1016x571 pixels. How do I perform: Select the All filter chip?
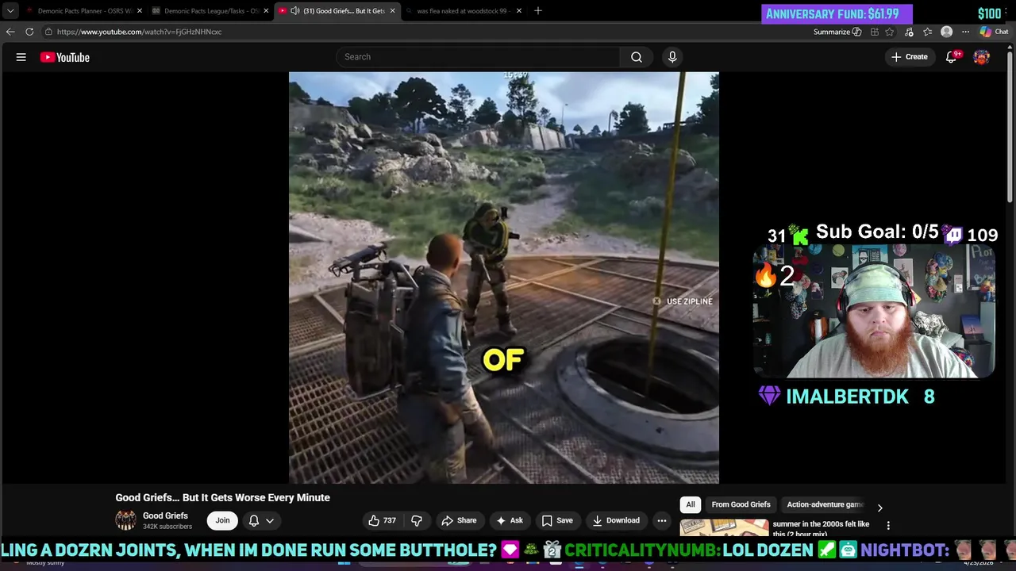(x=691, y=504)
